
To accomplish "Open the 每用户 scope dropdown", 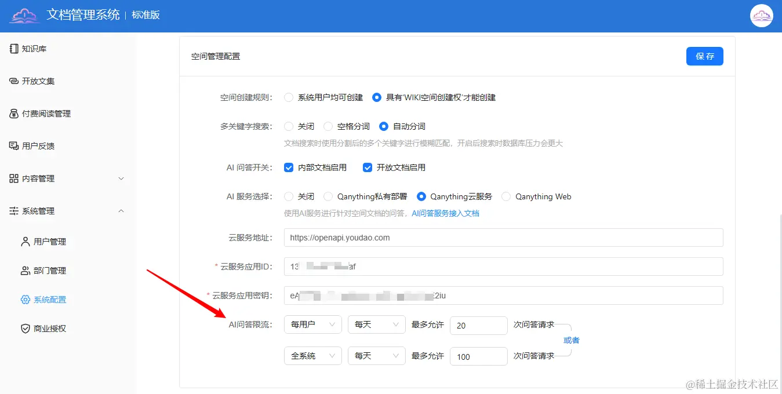I will pos(313,324).
